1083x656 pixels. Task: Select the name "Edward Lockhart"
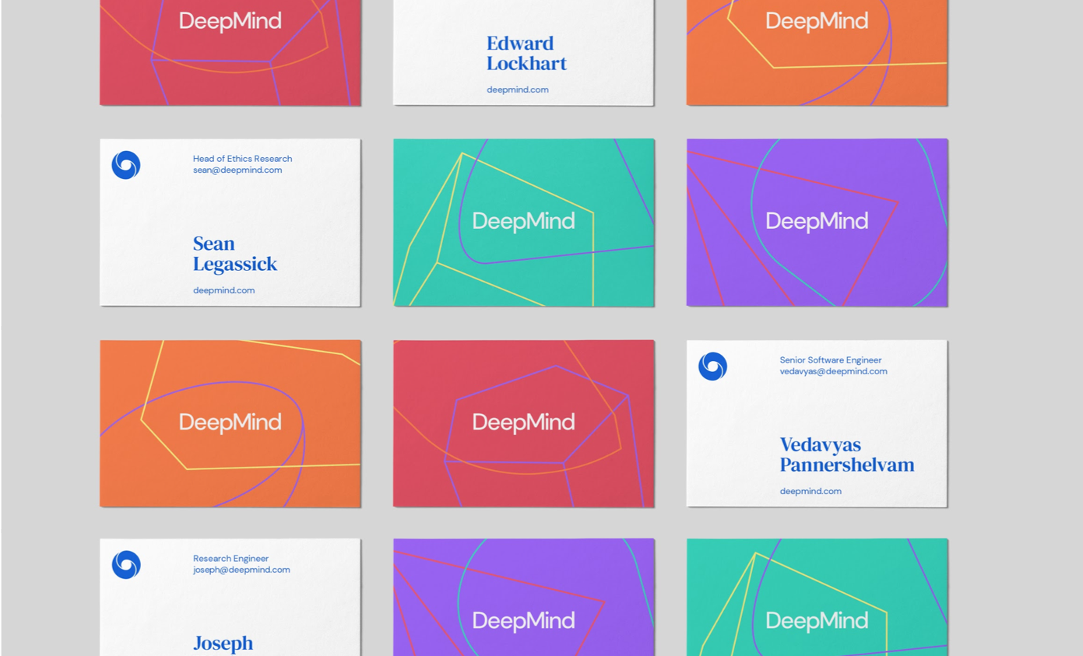527,53
